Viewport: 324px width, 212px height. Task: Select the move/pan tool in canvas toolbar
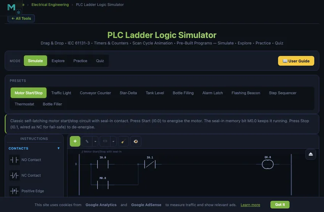coord(75,141)
